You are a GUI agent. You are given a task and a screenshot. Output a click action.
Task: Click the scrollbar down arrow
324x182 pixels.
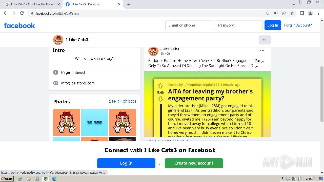(x=322, y=173)
